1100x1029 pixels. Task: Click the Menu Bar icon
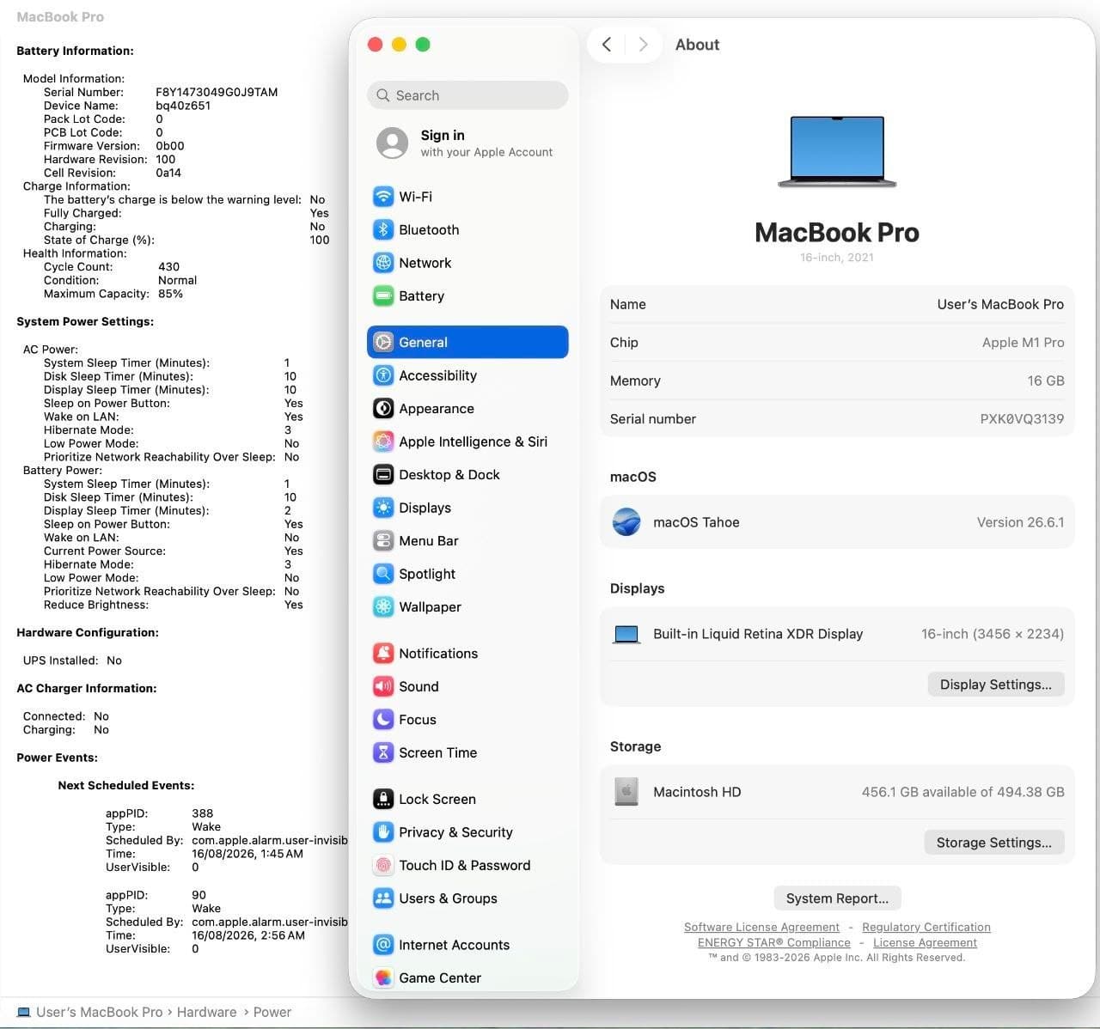(383, 541)
